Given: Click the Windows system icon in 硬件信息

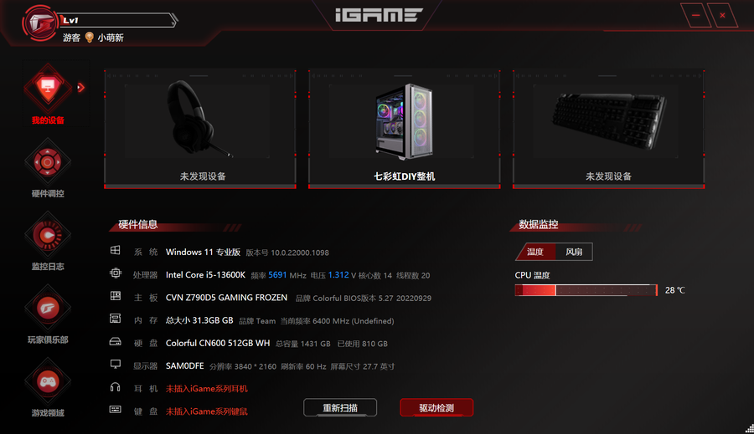Looking at the screenshot, I should pyautogui.click(x=116, y=250).
